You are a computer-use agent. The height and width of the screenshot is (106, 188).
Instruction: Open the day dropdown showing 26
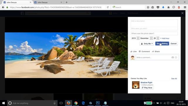point(156,38)
